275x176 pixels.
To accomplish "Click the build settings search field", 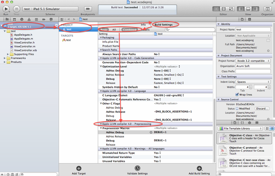I will click(190, 30).
